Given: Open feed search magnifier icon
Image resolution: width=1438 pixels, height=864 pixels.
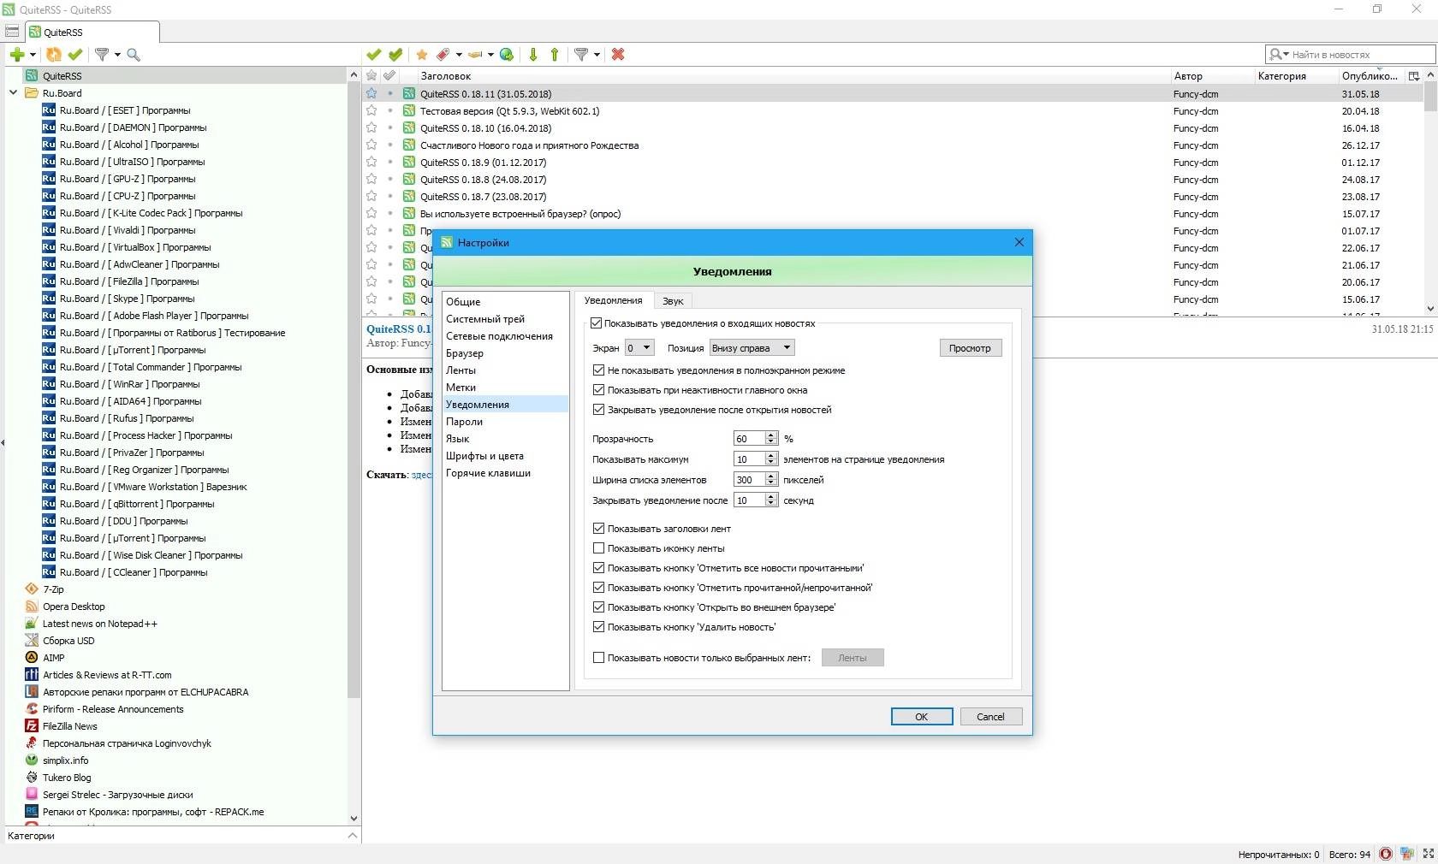Looking at the screenshot, I should [x=134, y=55].
